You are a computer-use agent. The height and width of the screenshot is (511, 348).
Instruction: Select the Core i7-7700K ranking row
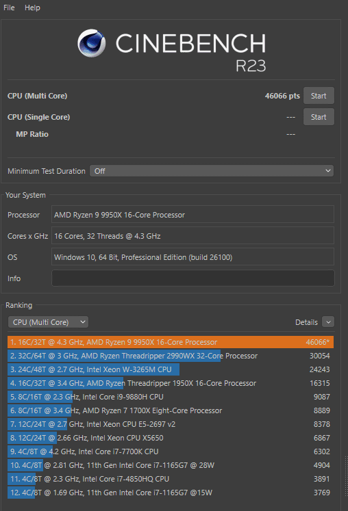tap(171, 451)
